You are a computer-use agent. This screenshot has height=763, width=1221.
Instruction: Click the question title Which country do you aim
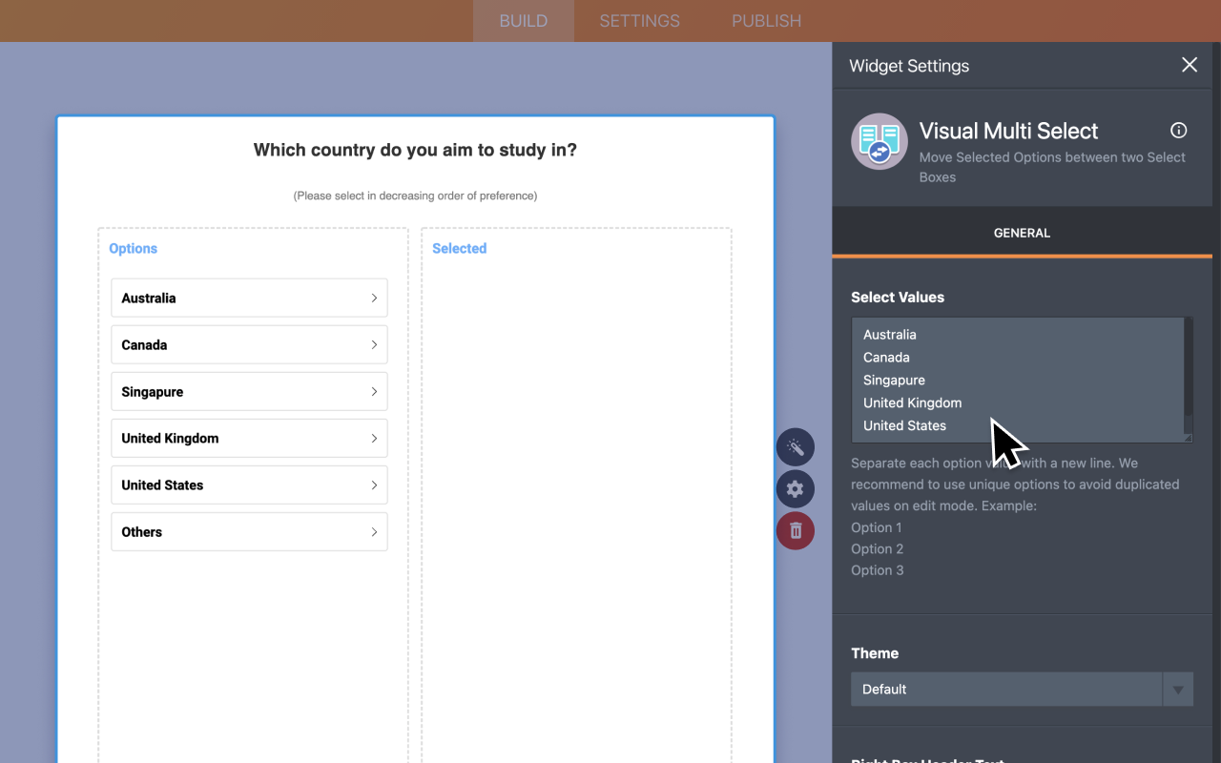click(x=415, y=150)
